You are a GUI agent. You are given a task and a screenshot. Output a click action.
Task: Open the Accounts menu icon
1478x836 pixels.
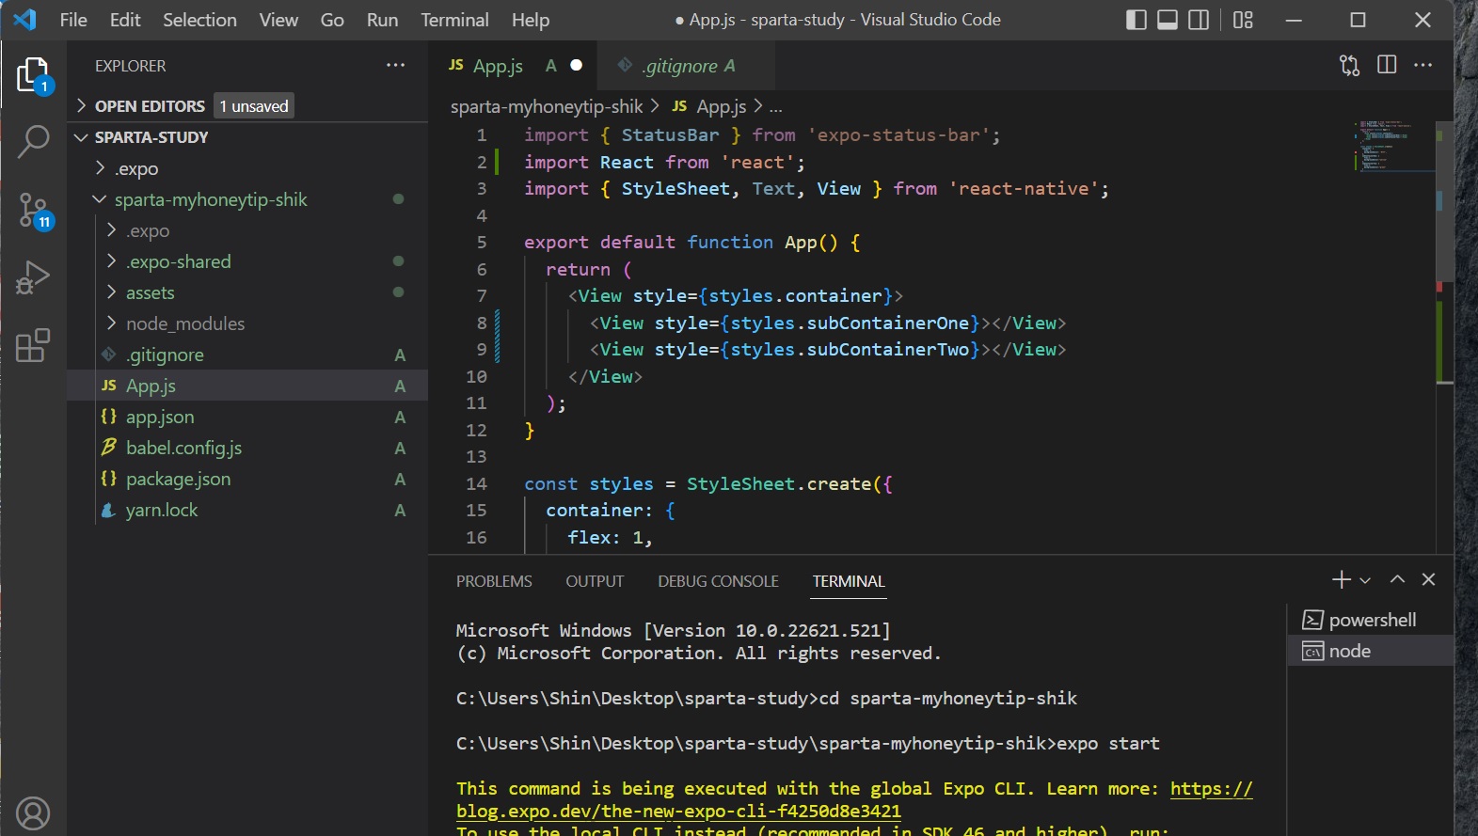33,813
